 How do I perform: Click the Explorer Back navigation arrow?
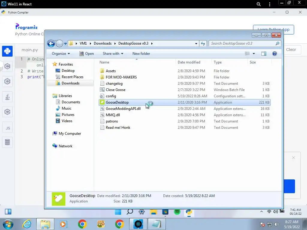[51, 43]
